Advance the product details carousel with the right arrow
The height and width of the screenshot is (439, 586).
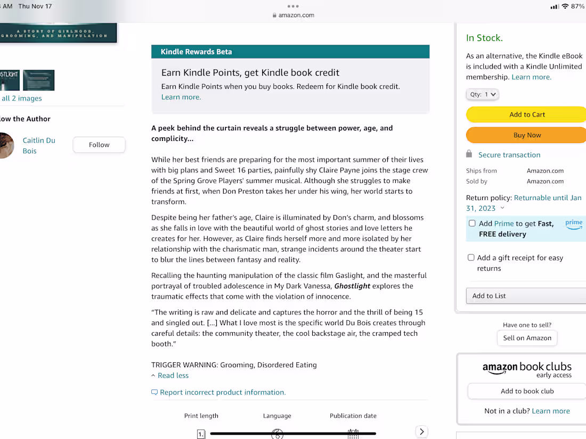pos(421,431)
